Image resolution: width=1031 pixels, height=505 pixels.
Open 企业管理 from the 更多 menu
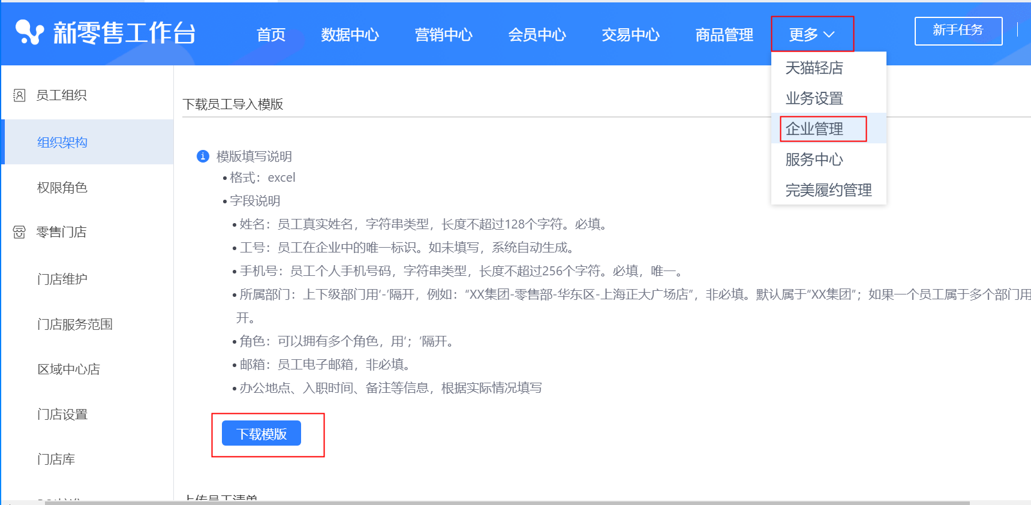click(x=814, y=129)
